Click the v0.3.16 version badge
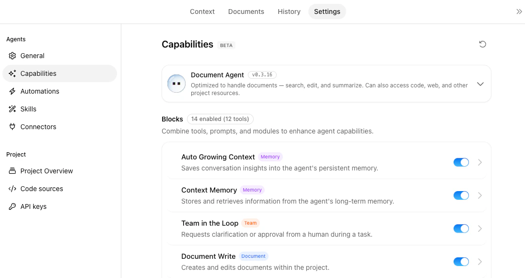Viewport: 525px width, 278px height. [x=262, y=75]
